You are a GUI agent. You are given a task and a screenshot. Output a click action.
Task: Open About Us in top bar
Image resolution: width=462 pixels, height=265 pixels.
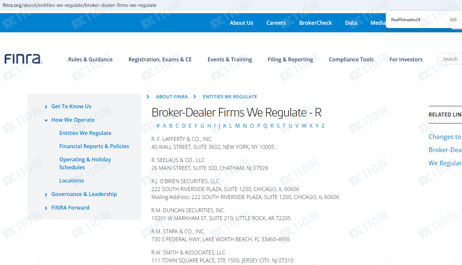click(241, 23)
